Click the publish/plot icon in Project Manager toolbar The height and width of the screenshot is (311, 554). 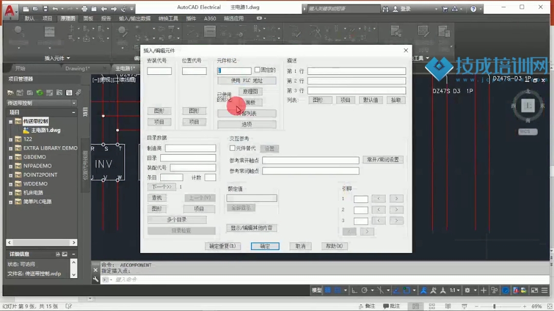pyautogui.click(x=78, y=93)
